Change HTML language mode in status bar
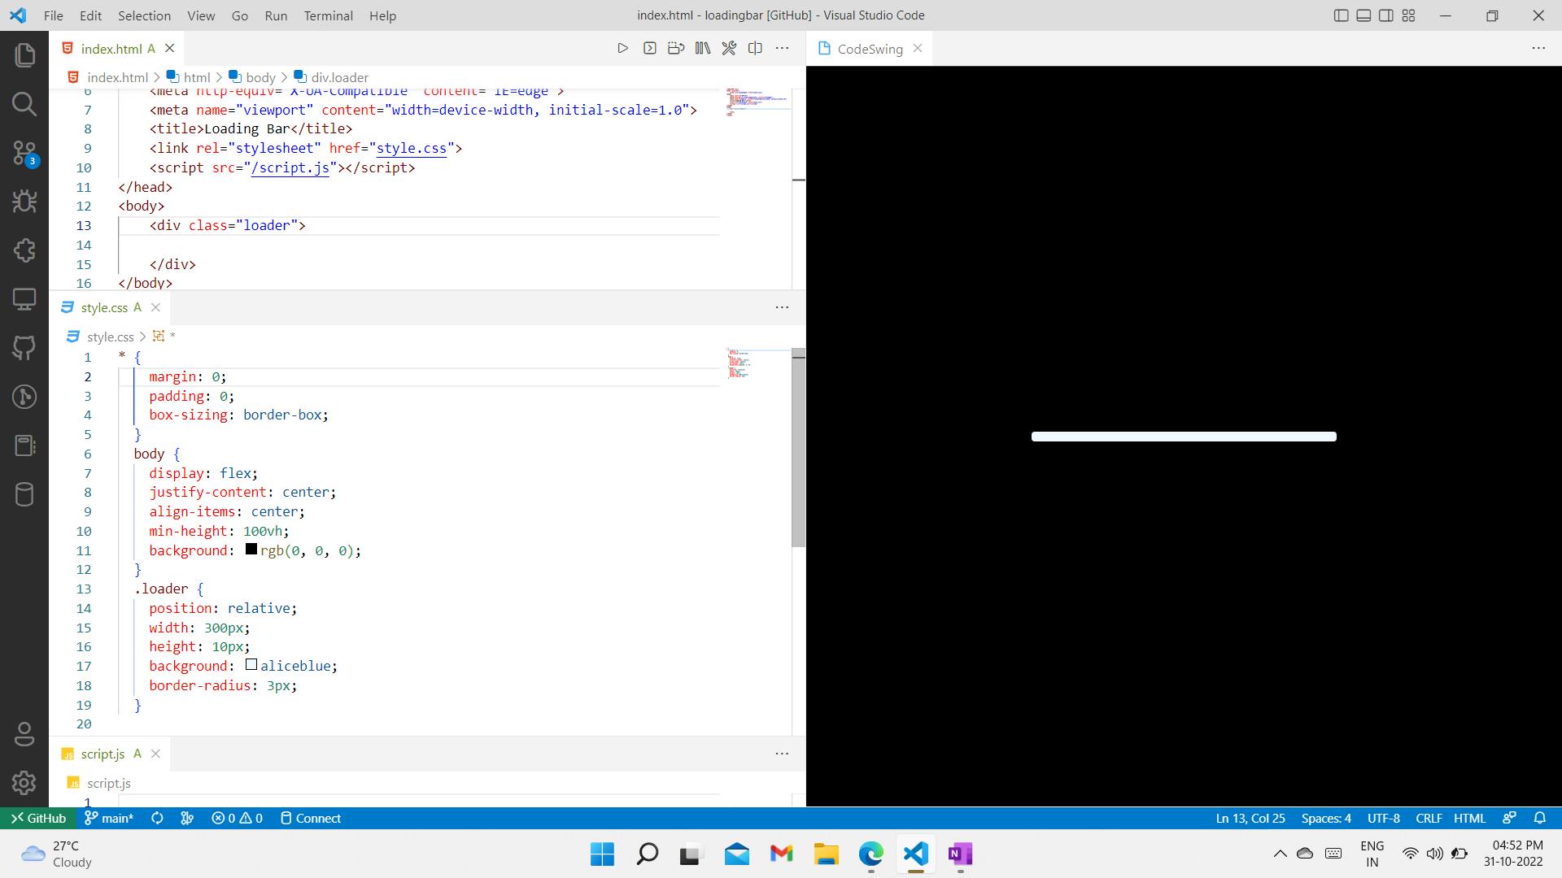The width and height of the screenshot is (1562, 878). [1469, 819]
